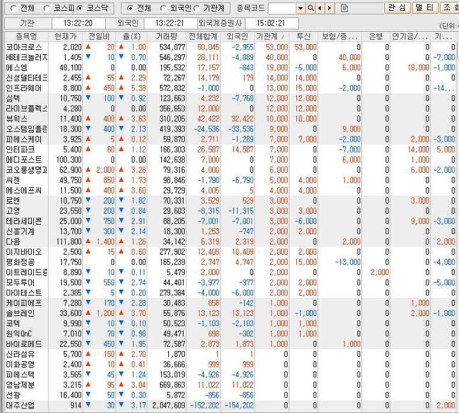Sort by 연기금/... column header
The width and height of the screenshot is (459, 413).
click(x=410, y=36)
